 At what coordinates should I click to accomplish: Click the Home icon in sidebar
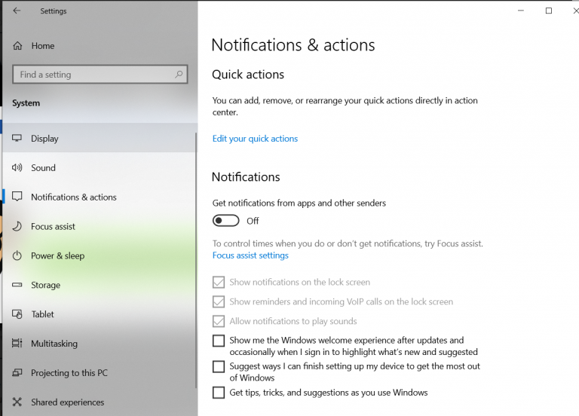17,46
